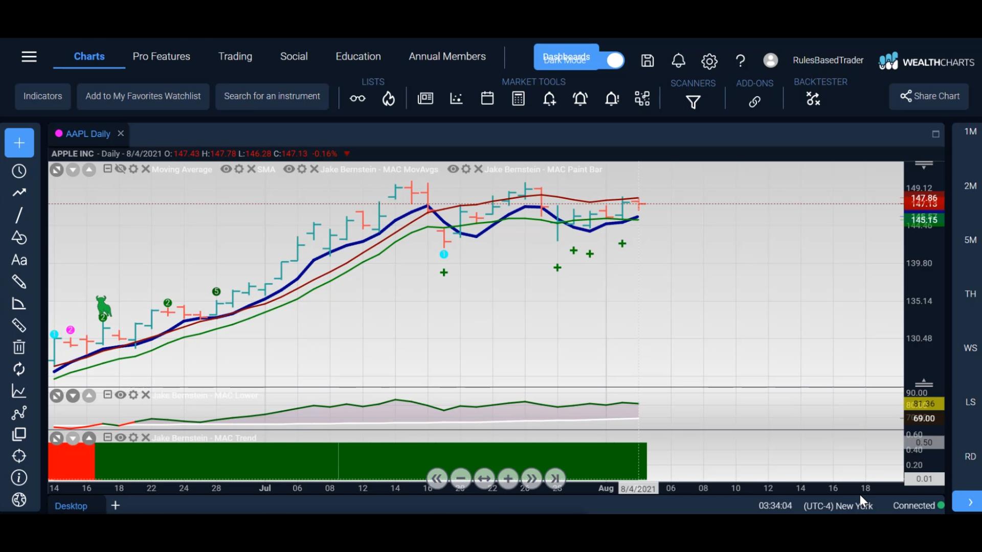
Task: Click the Desktop workspace tab
Action: coord(71,506)
